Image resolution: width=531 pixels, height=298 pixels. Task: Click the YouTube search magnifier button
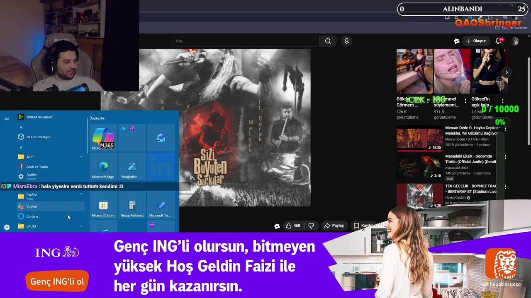[328, 41]
